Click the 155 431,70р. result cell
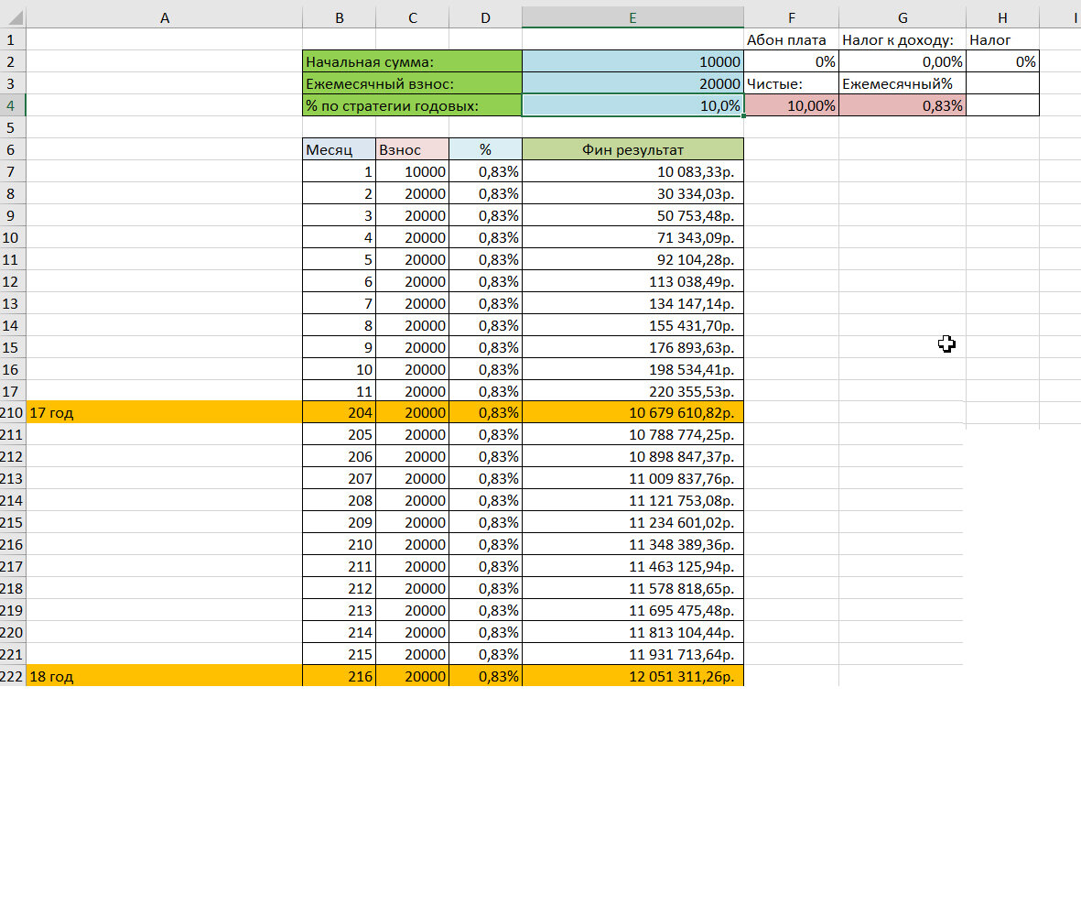1081x916 pixels. 632,325
